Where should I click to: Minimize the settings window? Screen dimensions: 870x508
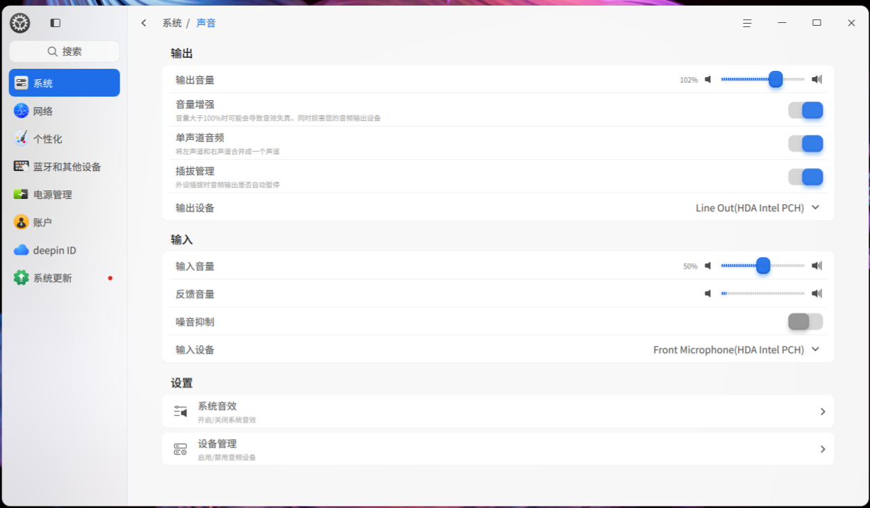pos(782,23)
